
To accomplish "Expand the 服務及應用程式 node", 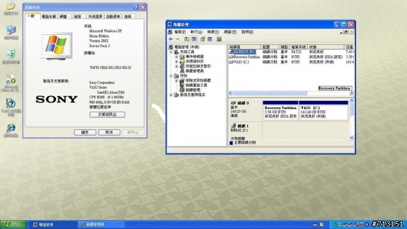I will (x=171, y=95).
